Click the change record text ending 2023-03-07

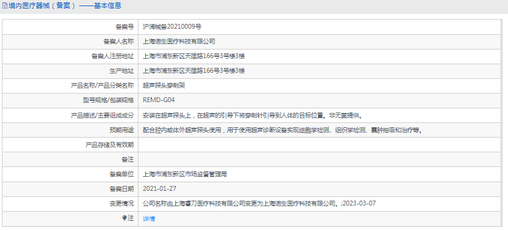point(259,204)
